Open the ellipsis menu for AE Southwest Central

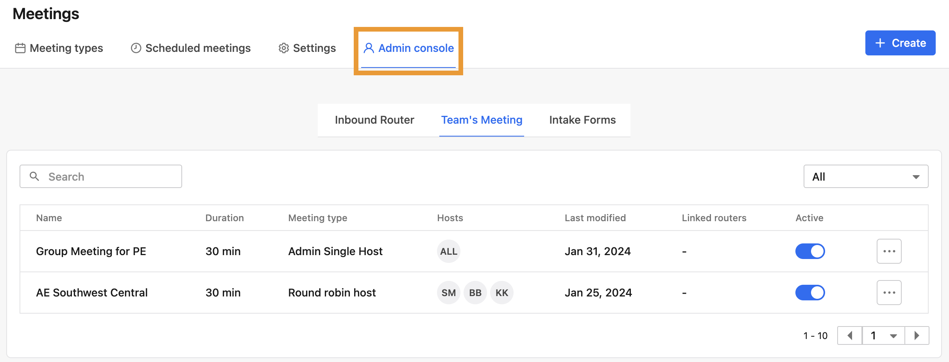pyautogui.click(x=889, y=293)
